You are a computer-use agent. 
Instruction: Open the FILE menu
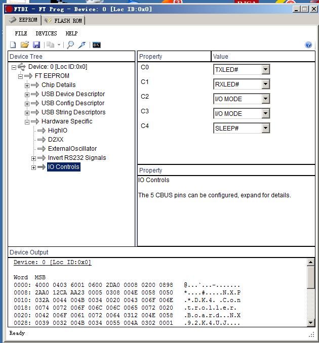click(x=21, y=33)
